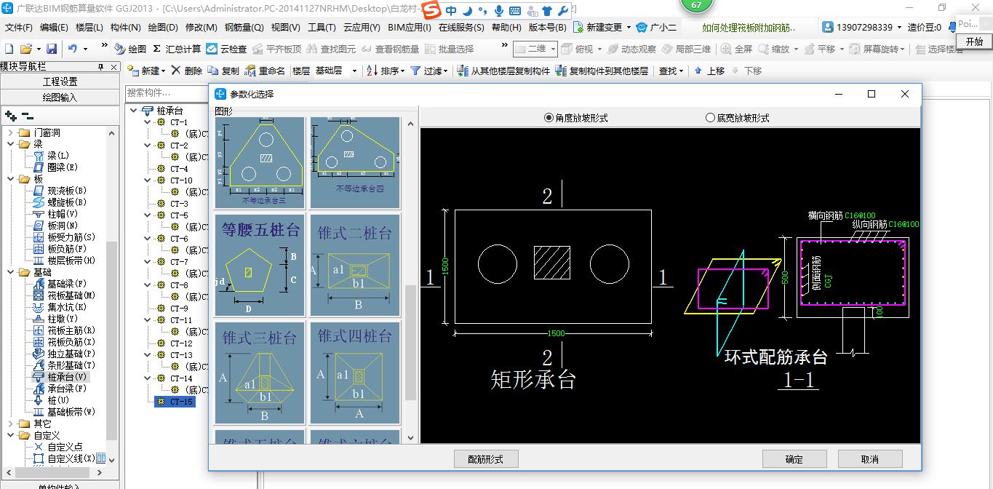The width and height of the screenshot is (993, 489).
Task: Run 汇总计算 summary calculation
Action: [x=178, y=49]
